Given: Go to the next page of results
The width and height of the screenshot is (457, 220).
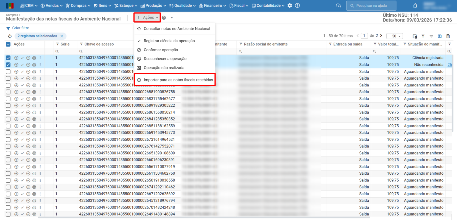Looking at the screenshot, I should pyautogui.click(x=381, y=36).
